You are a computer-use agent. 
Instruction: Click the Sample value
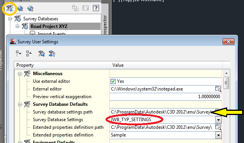click(x=119, y=135)
